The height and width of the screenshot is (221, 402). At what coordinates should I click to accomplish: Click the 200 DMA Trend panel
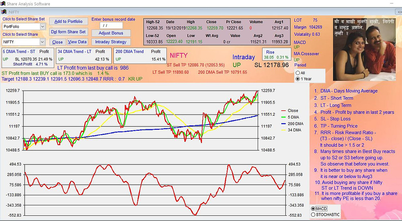pyautogui.click(x=140, y=55)
